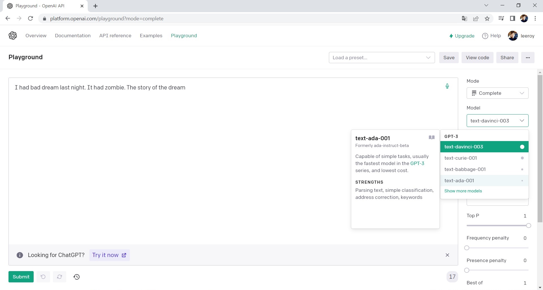
Task: Click the undo last action icon
Action: tap(43, 277)
